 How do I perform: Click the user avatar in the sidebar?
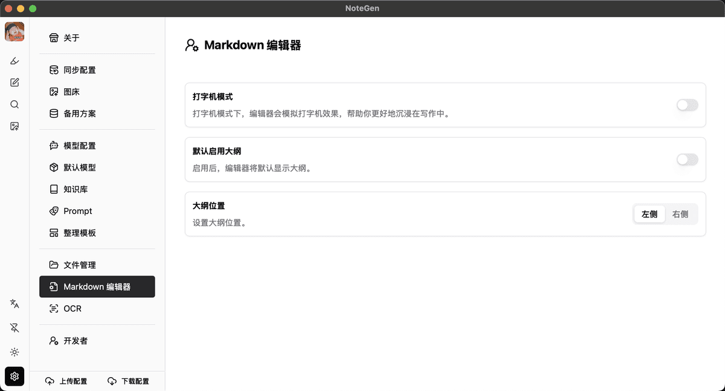pyautogui.click(x=14, y=31)
